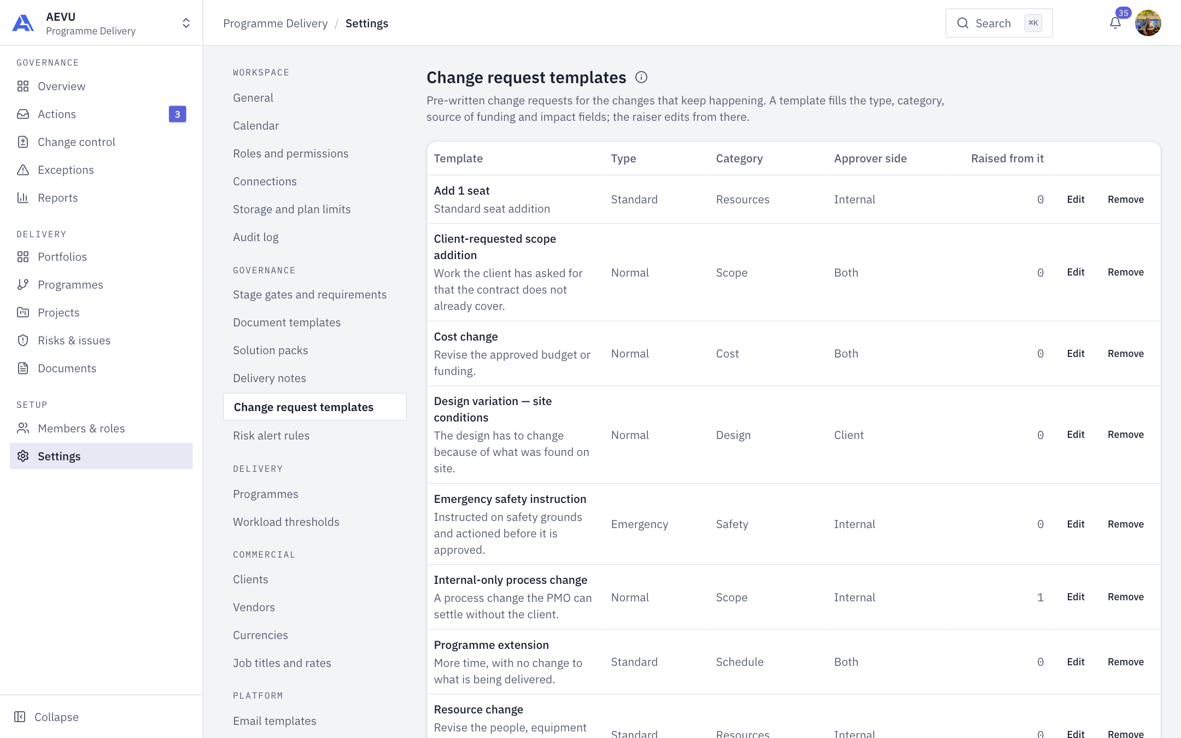This screenshot has width=1181, height=738.
Task: Remove the Cost change template
Action: tap(1126, 354)
